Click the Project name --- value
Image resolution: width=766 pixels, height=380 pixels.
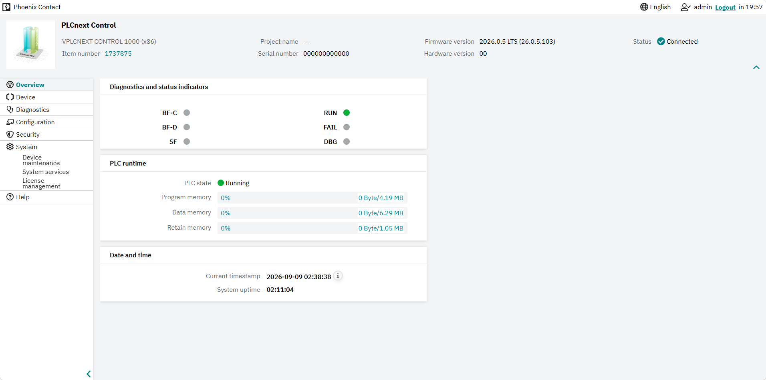click(x=307, y=42)
